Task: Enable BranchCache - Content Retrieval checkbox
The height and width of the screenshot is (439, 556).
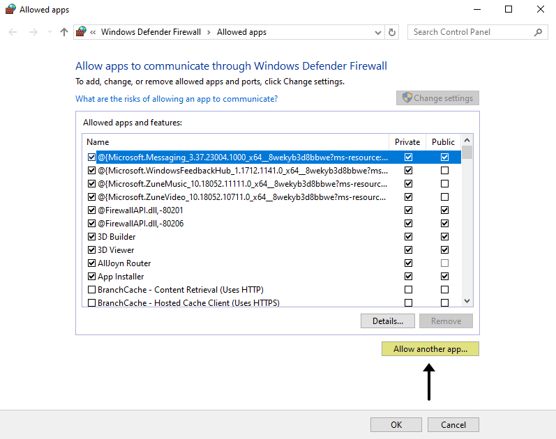Action: point(91,290)
